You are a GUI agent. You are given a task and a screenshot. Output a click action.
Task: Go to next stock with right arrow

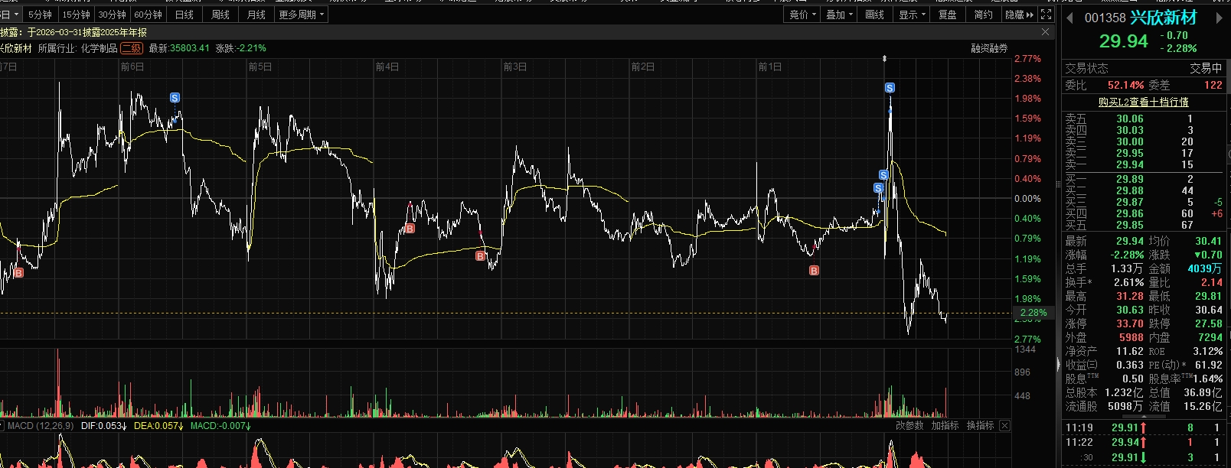[1220, 18]
